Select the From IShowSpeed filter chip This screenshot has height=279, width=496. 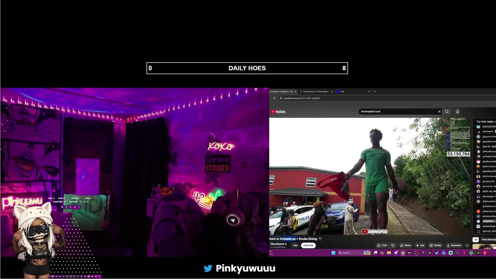[x=488, y=239]
